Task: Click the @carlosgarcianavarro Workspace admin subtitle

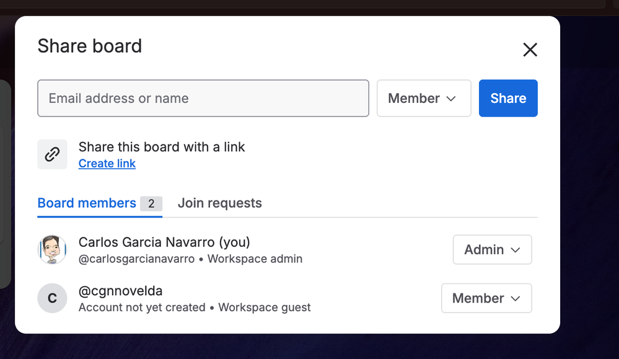Action: pos(190,259)
